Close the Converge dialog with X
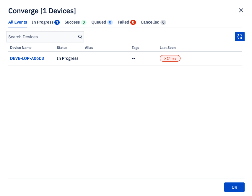This screenshot has width=252, height=196. click(x=241, y=11)
